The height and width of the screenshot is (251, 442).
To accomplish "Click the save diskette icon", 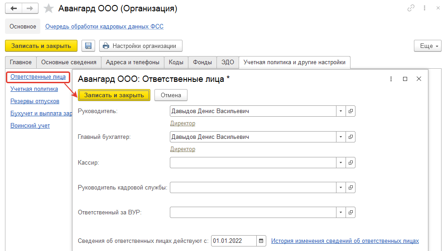I will (x=88, y=46).
